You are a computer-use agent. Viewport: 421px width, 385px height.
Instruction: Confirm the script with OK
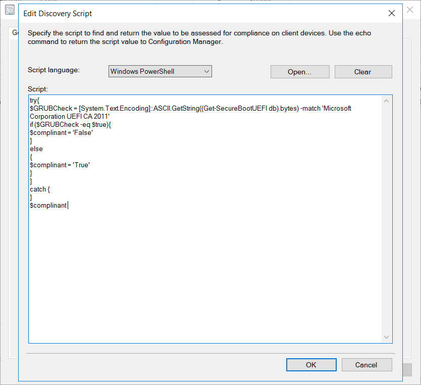pos(311,365)
